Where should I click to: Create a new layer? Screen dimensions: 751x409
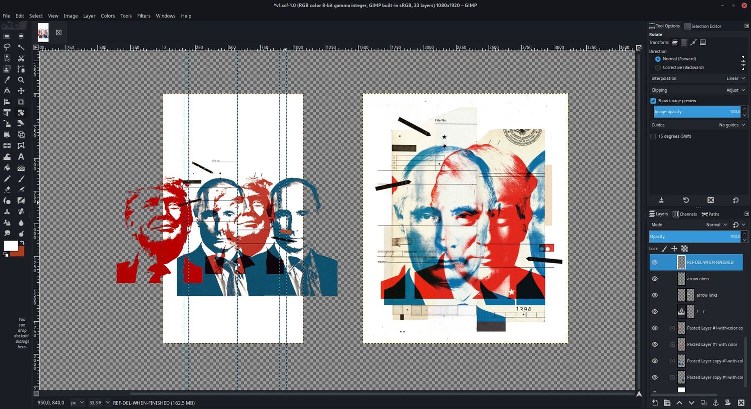click(655, 402)
